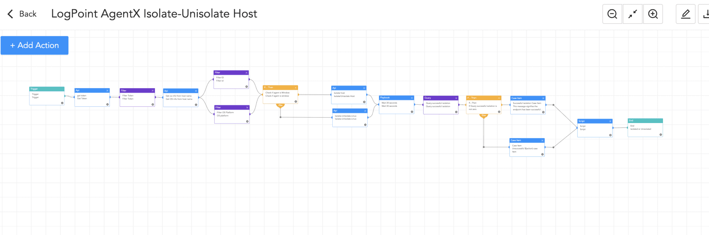Remove the Filter ID node
Image resolution: width=709 pixels, height=235 pixels.
246,73
